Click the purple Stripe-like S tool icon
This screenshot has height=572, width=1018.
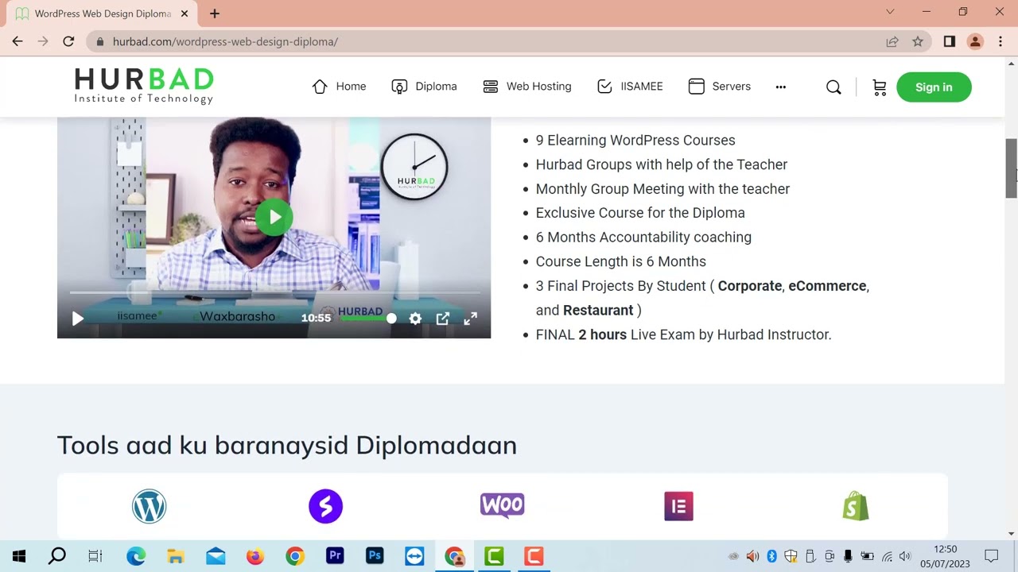(x=325, y=506)
